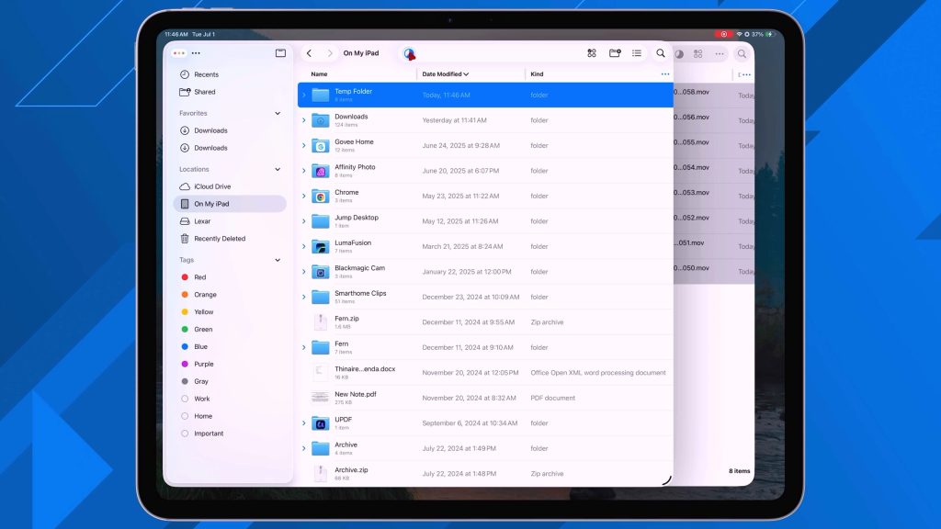The width and height of the screenshot is (941, 529).
Task: Open the iCloud Drive location icon
Action: pyautogui.click(x=187, y=186)
